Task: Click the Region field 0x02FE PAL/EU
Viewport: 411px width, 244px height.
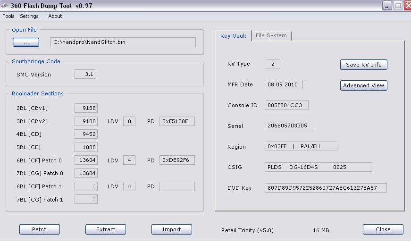Action: (302, 146)
